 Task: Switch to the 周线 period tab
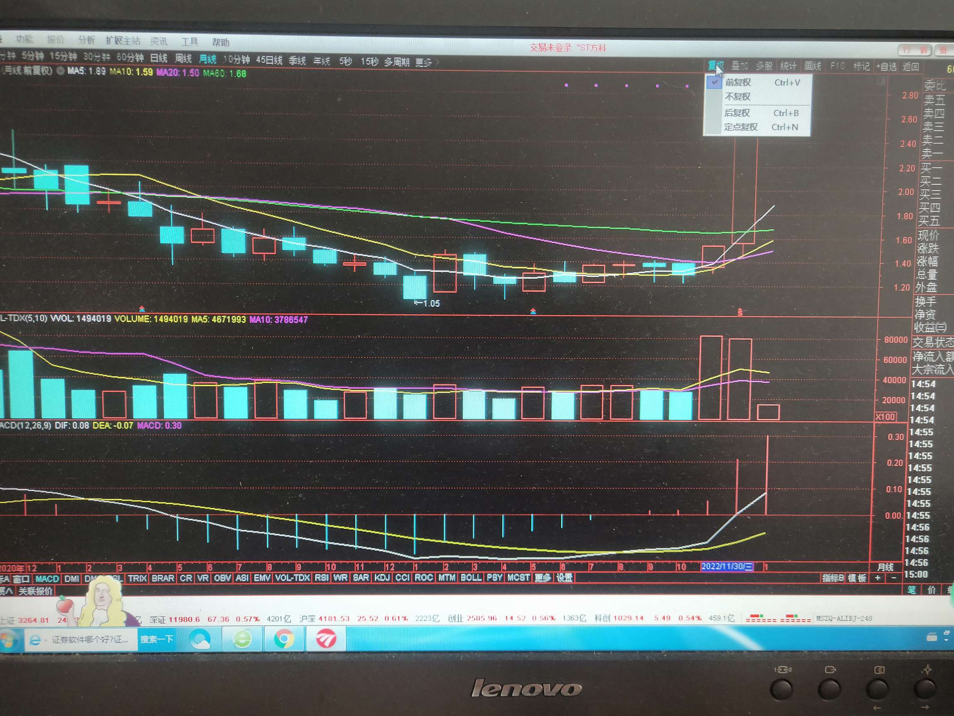pos(183,58)
